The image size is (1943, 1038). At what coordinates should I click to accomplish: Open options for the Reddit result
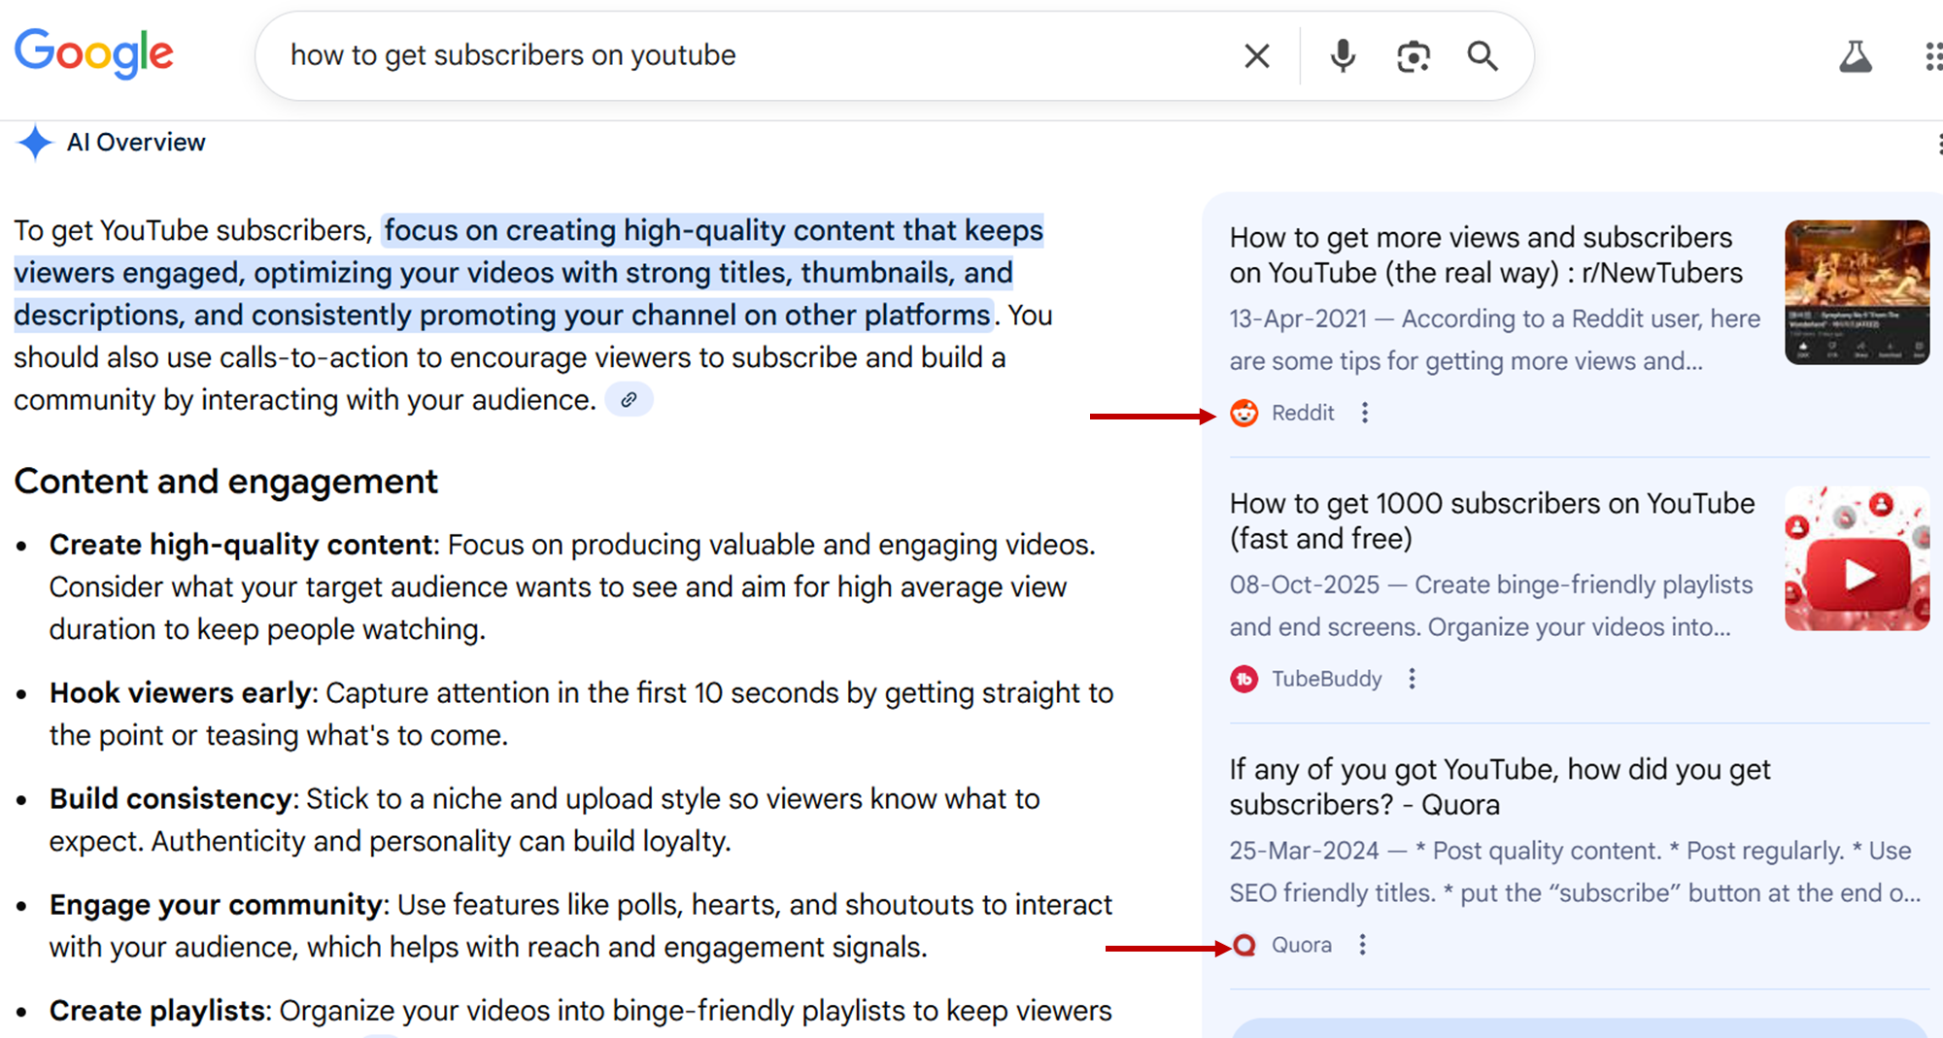coord(1365,413)
